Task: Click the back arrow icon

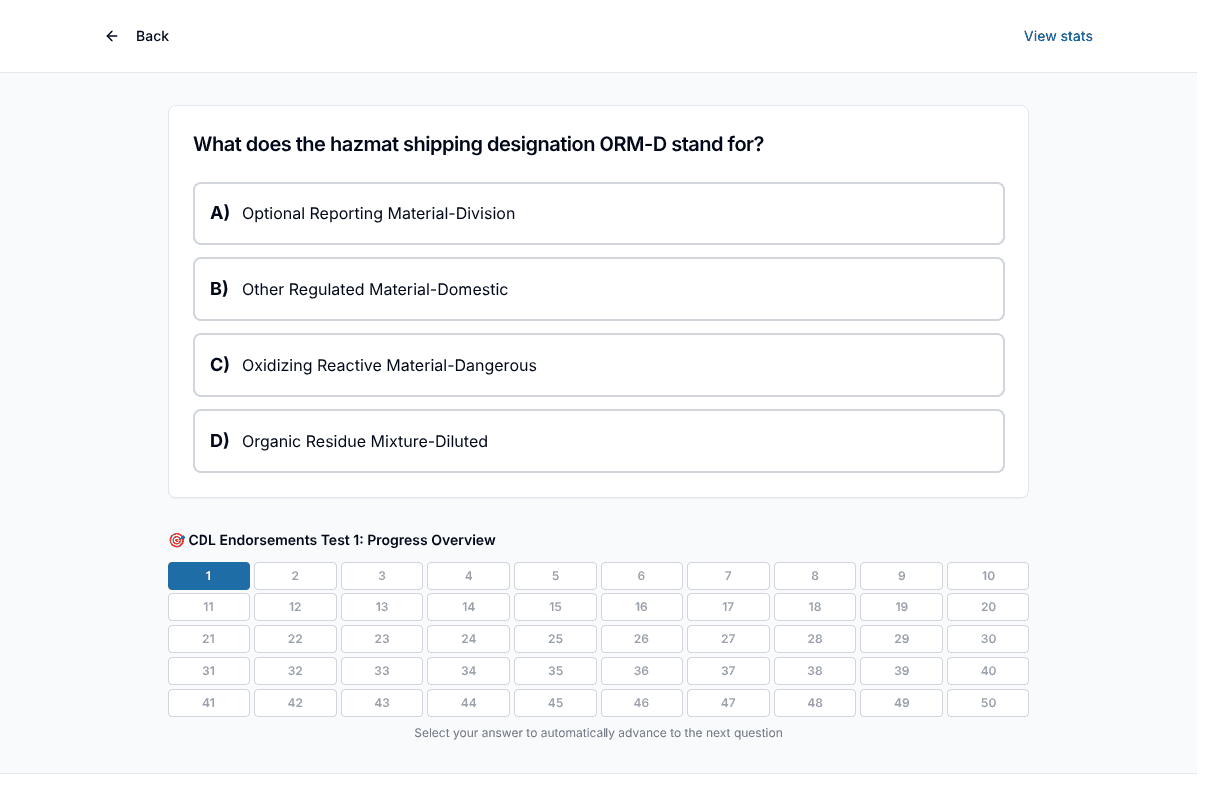Action: click(112, 36)
